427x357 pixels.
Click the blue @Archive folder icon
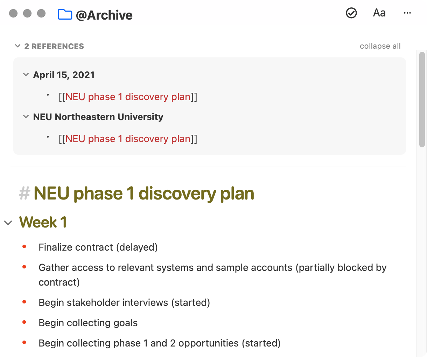pos(65,15)
